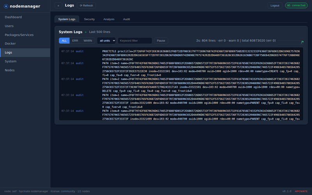312x195 pixels.
Task: Select the ALL log level filter
Action: (x=64, y=41)
